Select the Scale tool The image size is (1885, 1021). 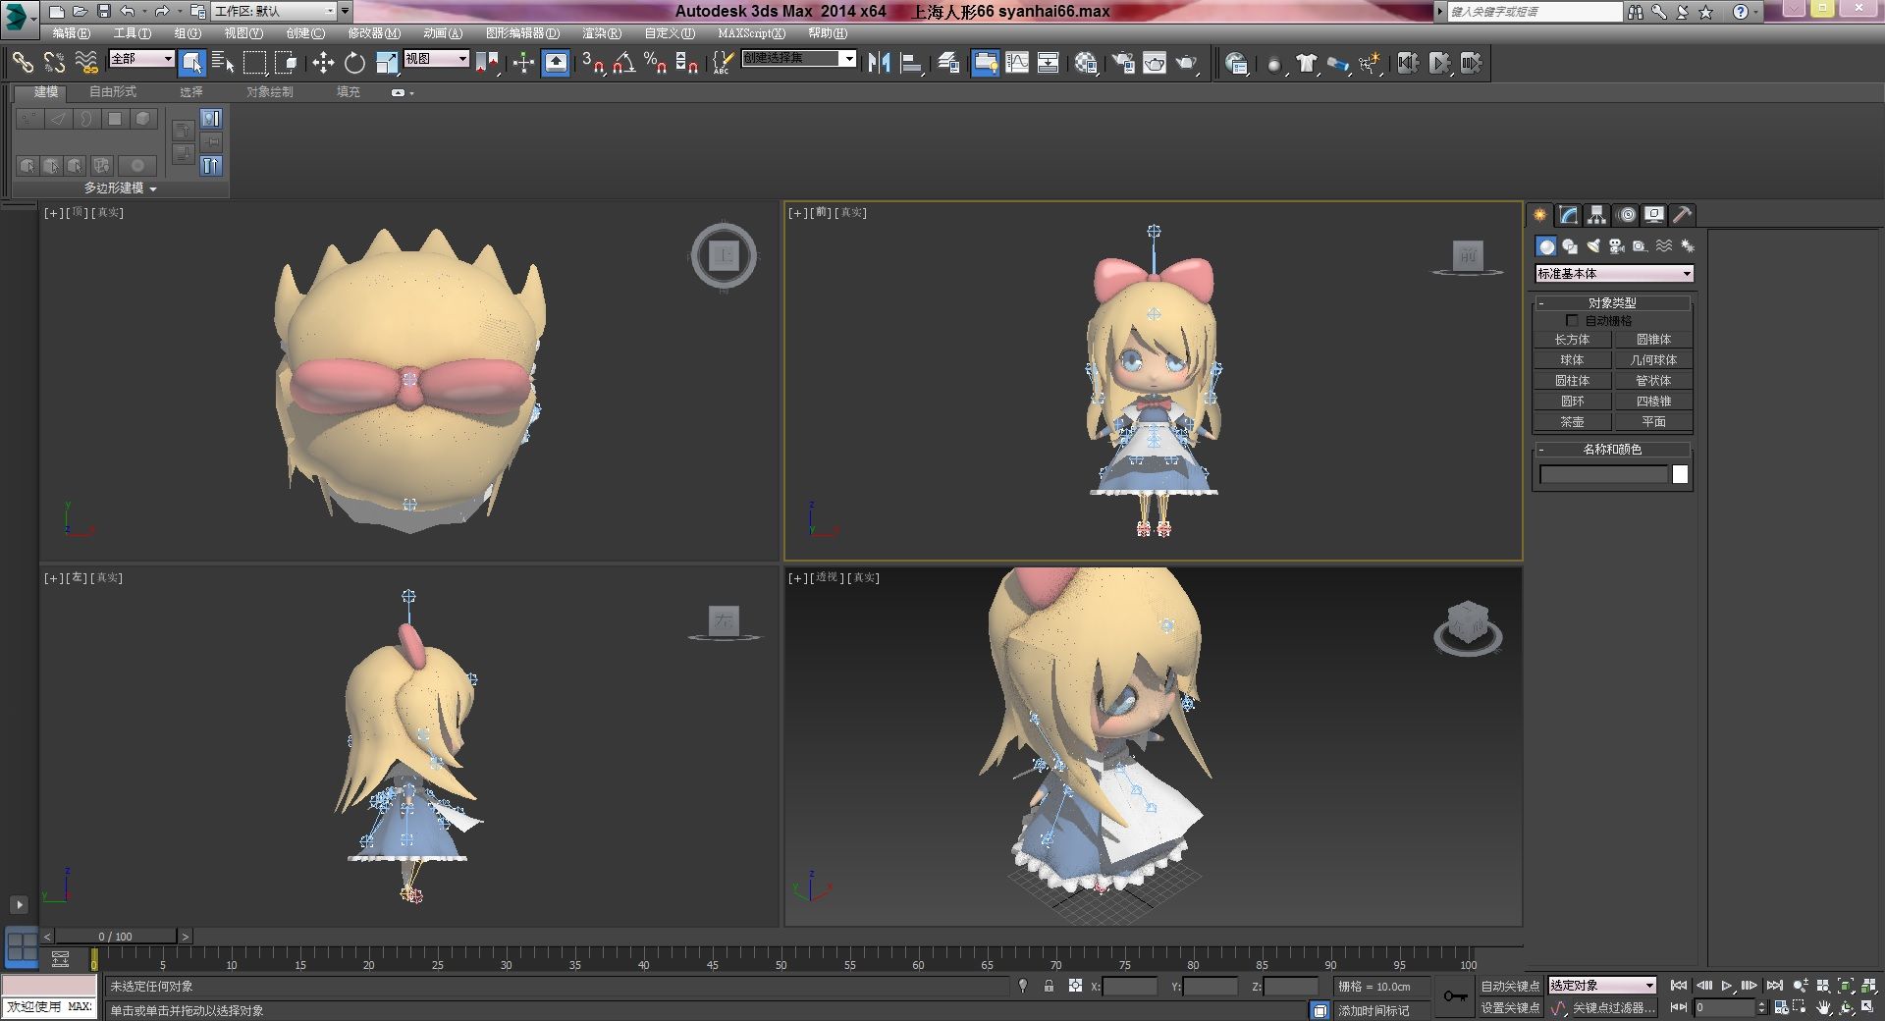click(x=387, y=63)
